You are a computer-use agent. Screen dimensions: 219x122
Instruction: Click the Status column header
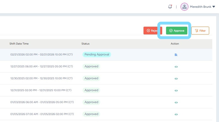(x=86, y=44)
